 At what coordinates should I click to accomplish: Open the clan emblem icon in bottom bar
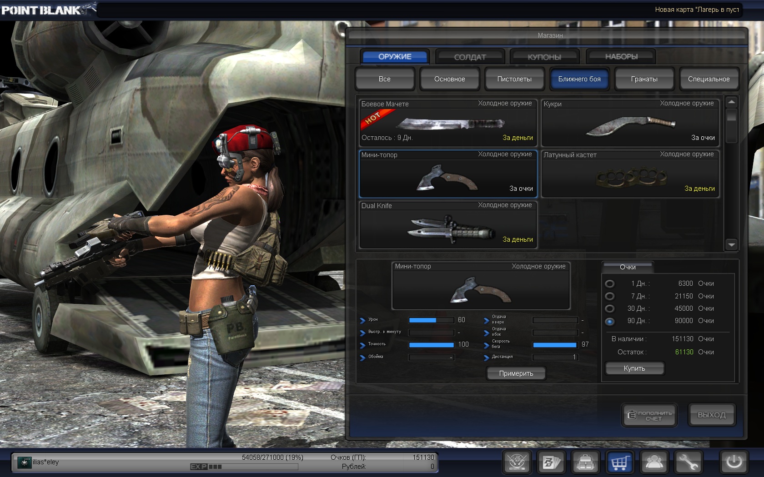click(x=517, y=462)
